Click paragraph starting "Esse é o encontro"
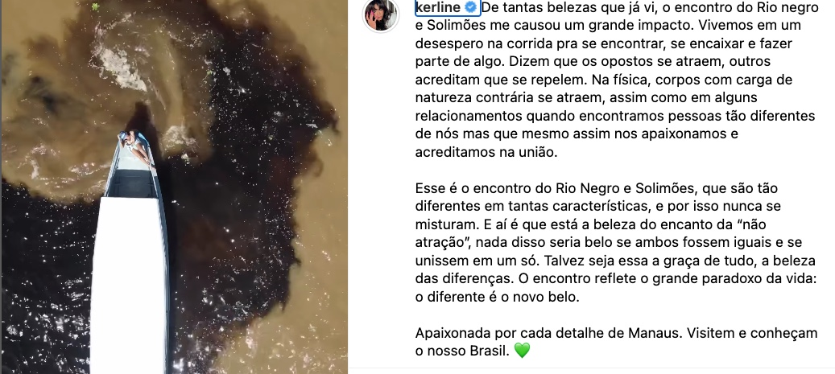This screenshot has width=835, height=374. [616, 243]
